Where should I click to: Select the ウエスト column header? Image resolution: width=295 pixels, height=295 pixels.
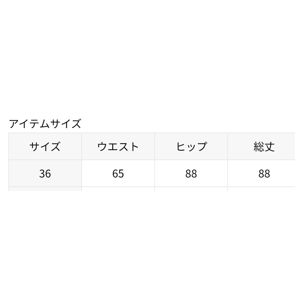point(118,146)
